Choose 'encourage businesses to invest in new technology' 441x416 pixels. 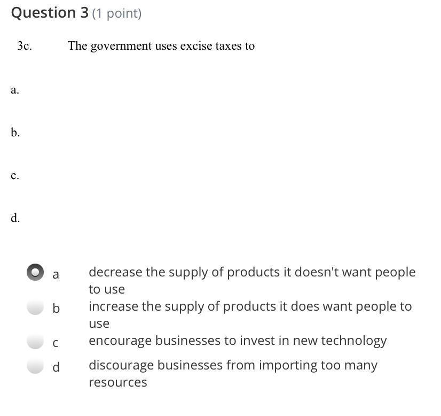coord(238,341)
